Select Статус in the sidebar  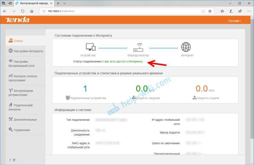[x=18, y=41]
